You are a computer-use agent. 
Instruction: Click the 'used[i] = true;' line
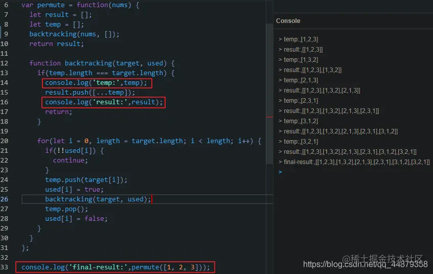coord(74,190)
